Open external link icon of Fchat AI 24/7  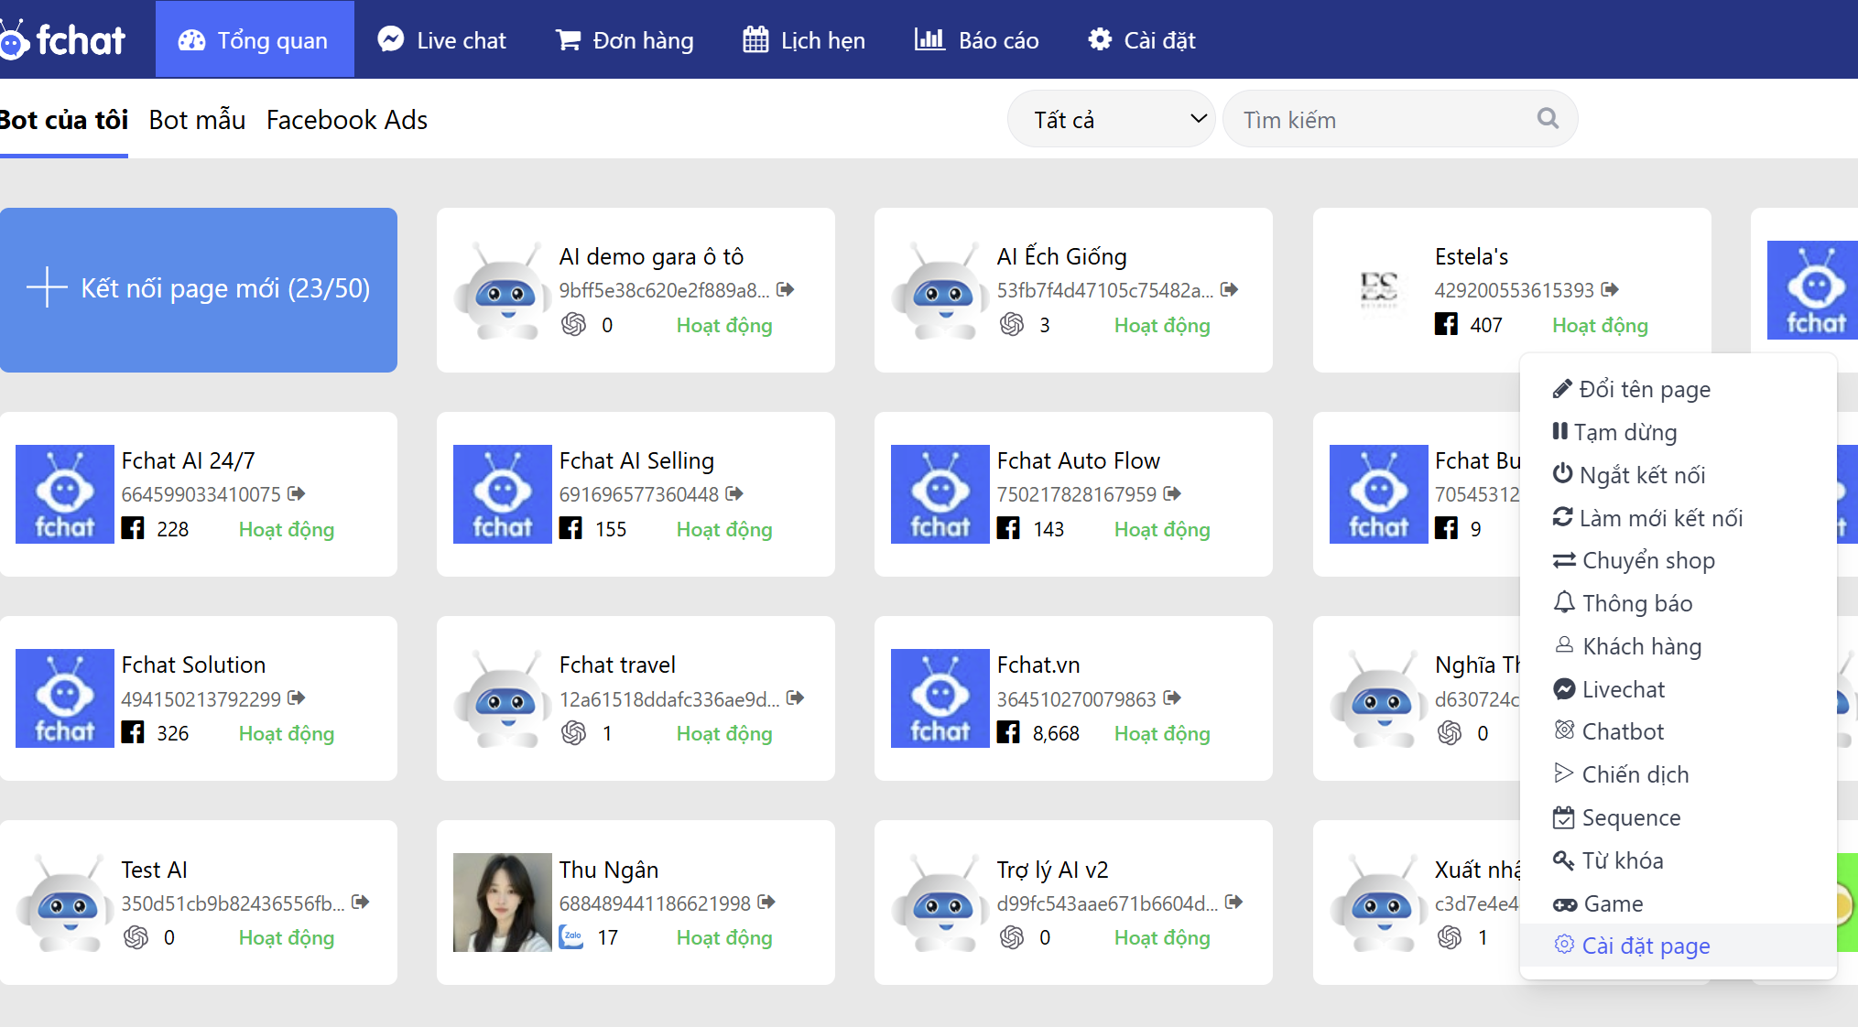(x=296, y=493)
